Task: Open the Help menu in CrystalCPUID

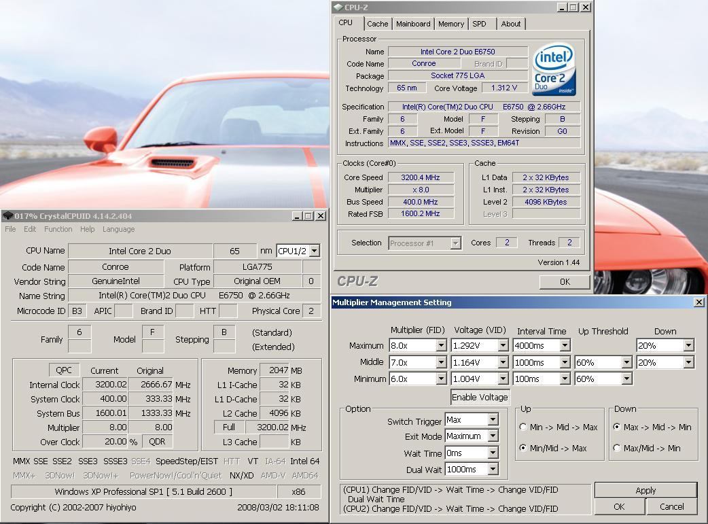Action: [88, 229]
